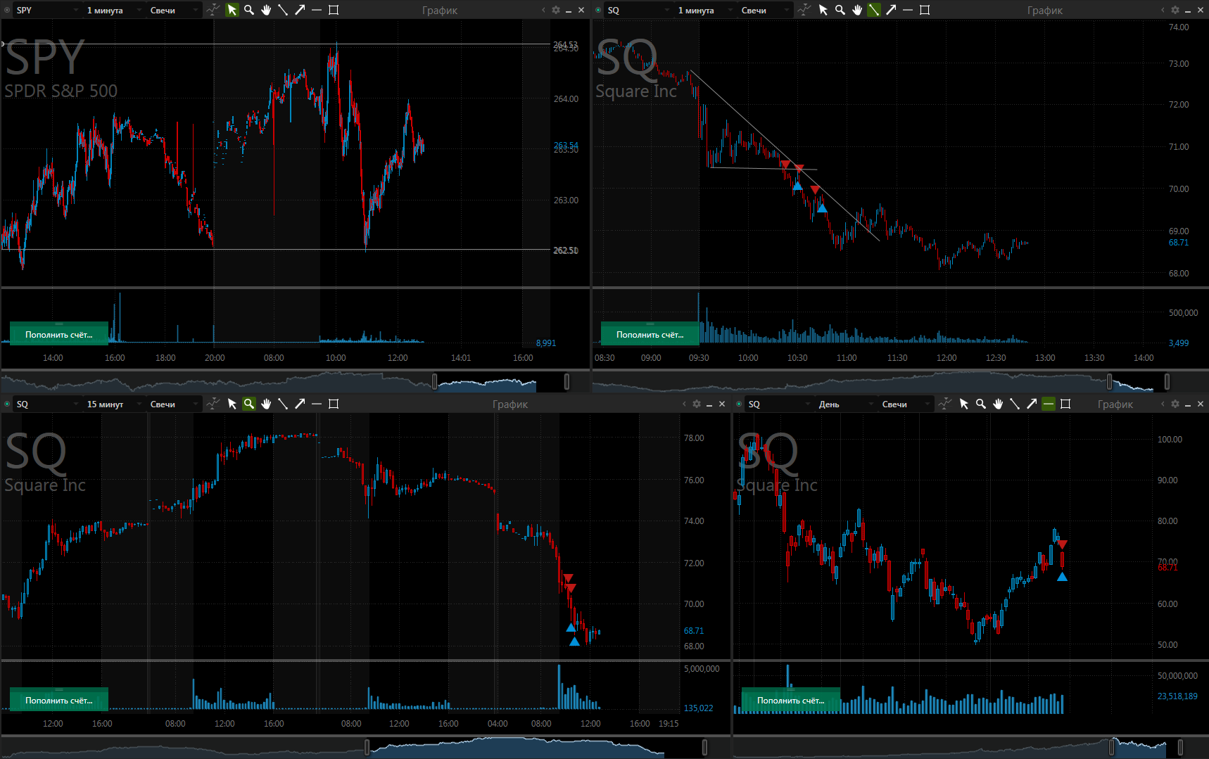The height and width of the screenshot is (759, 1209).
Task: Activate the zoom magnifier in SPY chart
Action: point(249,10)
